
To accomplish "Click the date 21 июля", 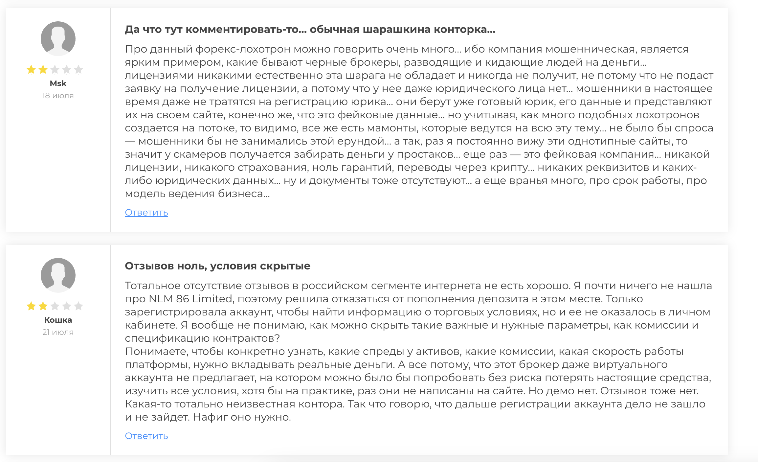I will pos(58,332).
